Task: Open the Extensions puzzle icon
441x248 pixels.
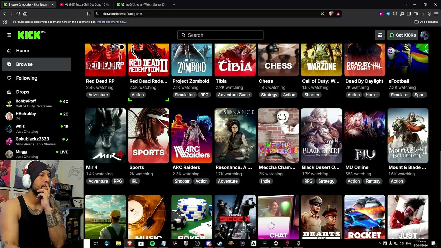Action: [x=395, y=14]
